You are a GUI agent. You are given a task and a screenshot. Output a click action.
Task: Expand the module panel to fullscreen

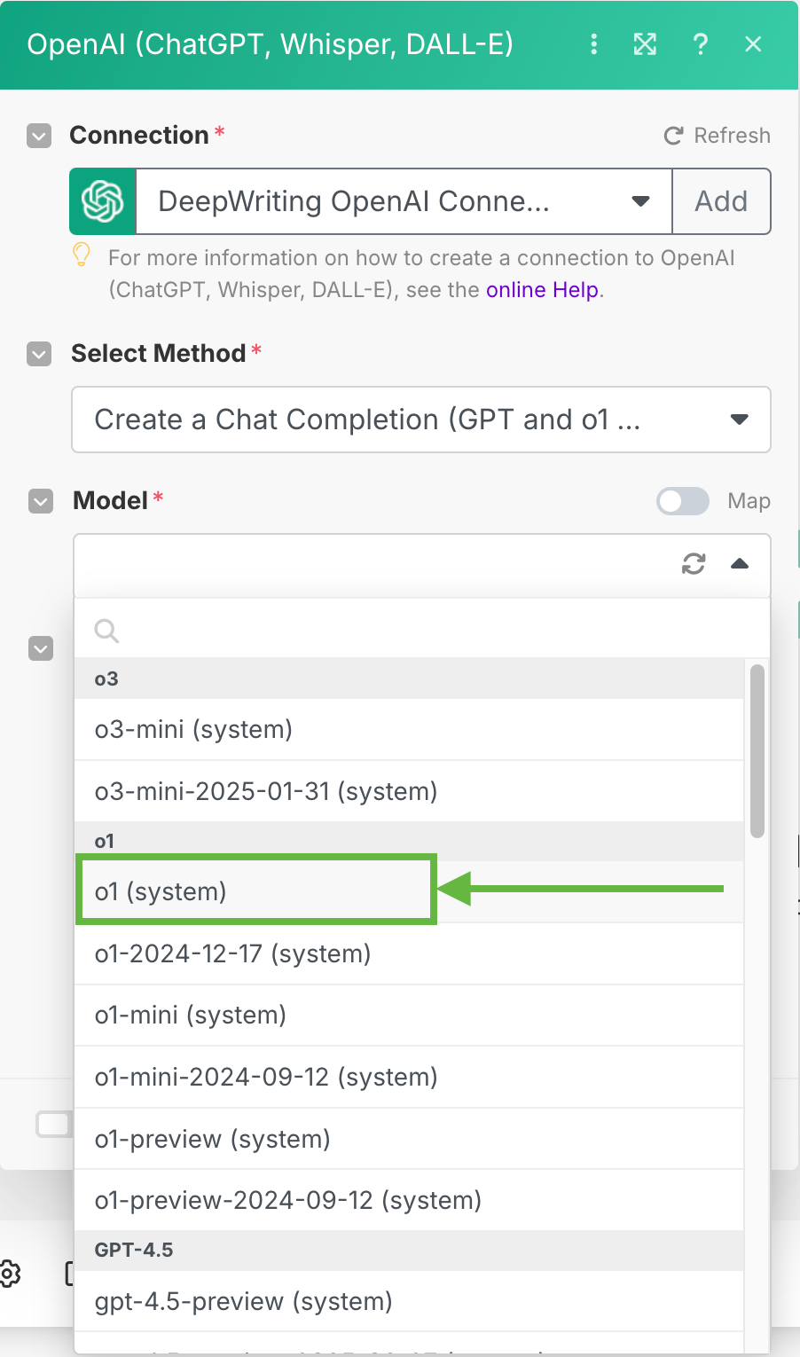tap(645, 44)
